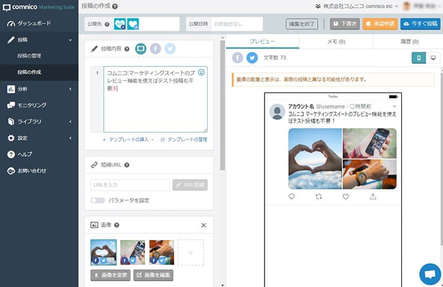Toggle パラメータを設定 switch
The image size is (443, 287).
tap(97, 200)
